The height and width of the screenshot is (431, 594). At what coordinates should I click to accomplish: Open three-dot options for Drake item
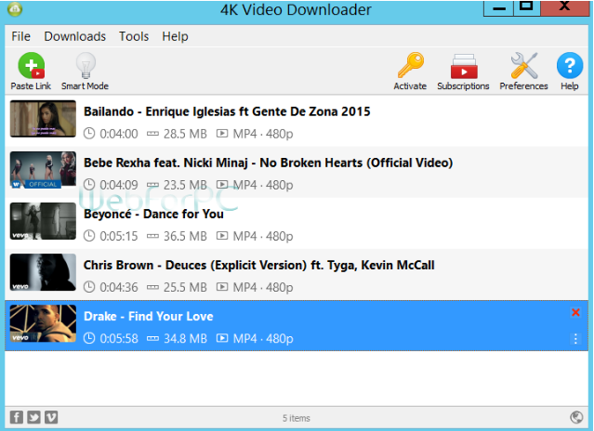tap(575, 339)
